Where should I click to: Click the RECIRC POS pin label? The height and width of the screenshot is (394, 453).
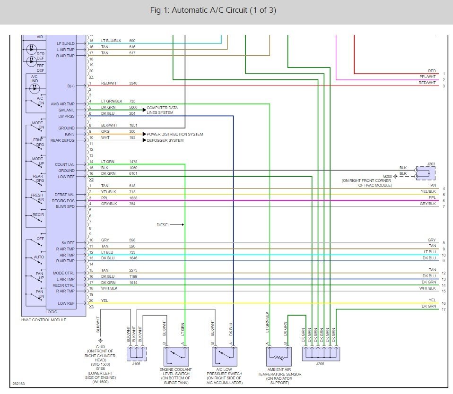coord(63,201)
